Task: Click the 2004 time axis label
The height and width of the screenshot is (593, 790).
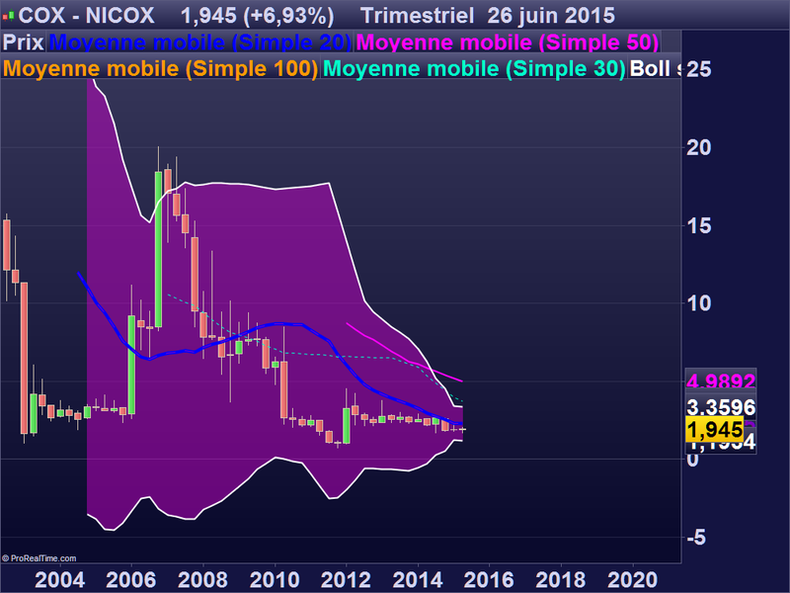Action: tap(59, 580)
